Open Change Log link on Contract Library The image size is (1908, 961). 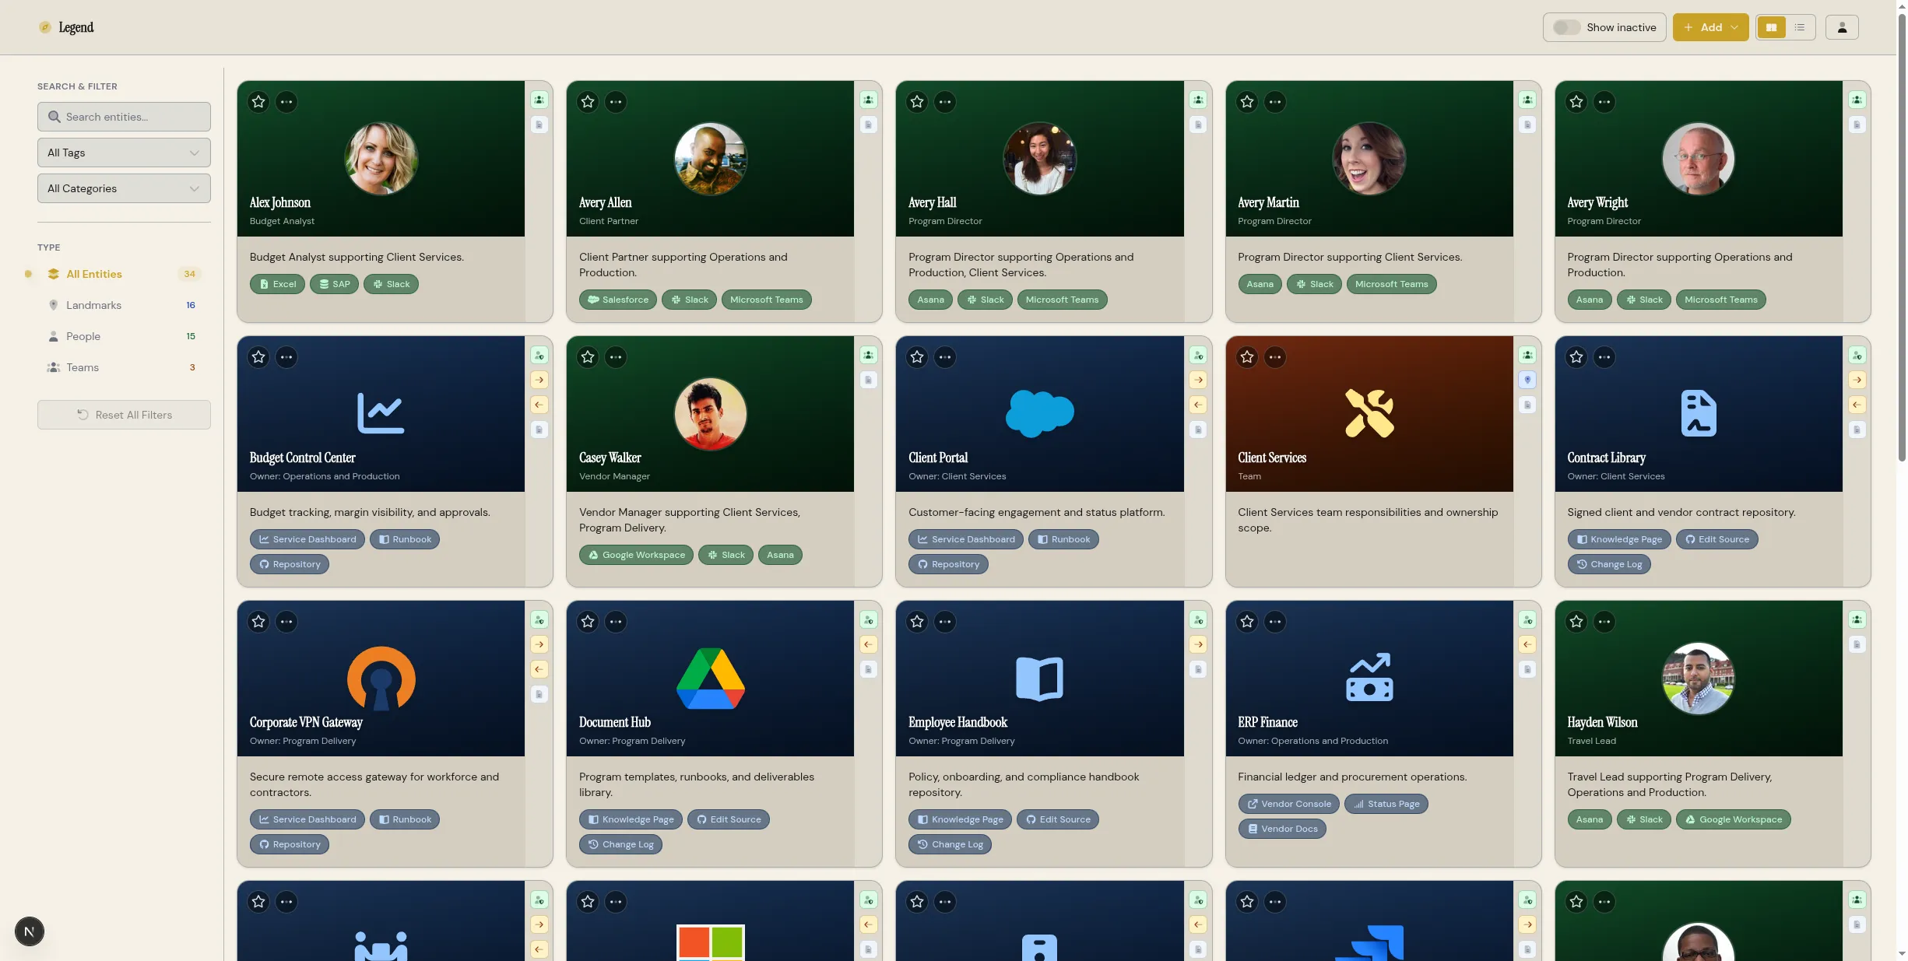tap(1608, 564)
